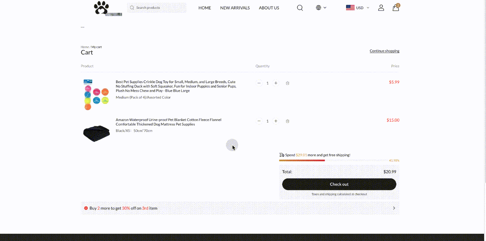The image size is (486, 241).
Task: Open the user account icon
Action: pos(381,8)
